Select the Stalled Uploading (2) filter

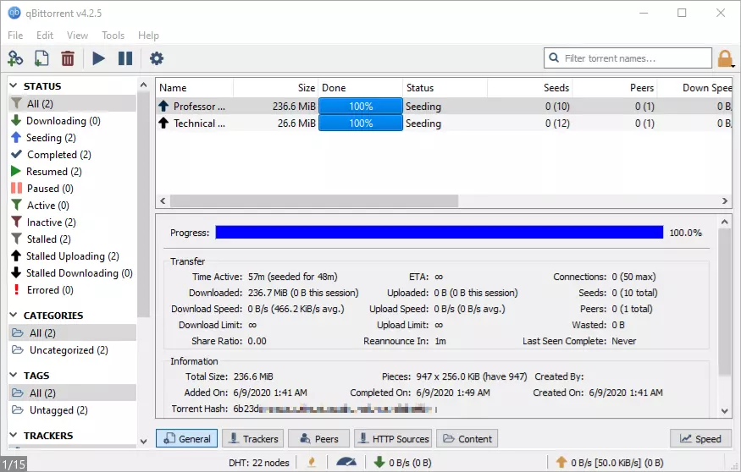click(72, 256)
